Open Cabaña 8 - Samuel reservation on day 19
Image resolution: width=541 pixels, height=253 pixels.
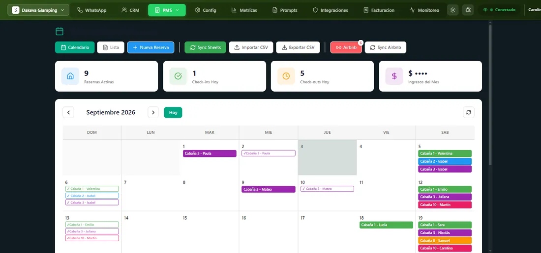point(445,241)
